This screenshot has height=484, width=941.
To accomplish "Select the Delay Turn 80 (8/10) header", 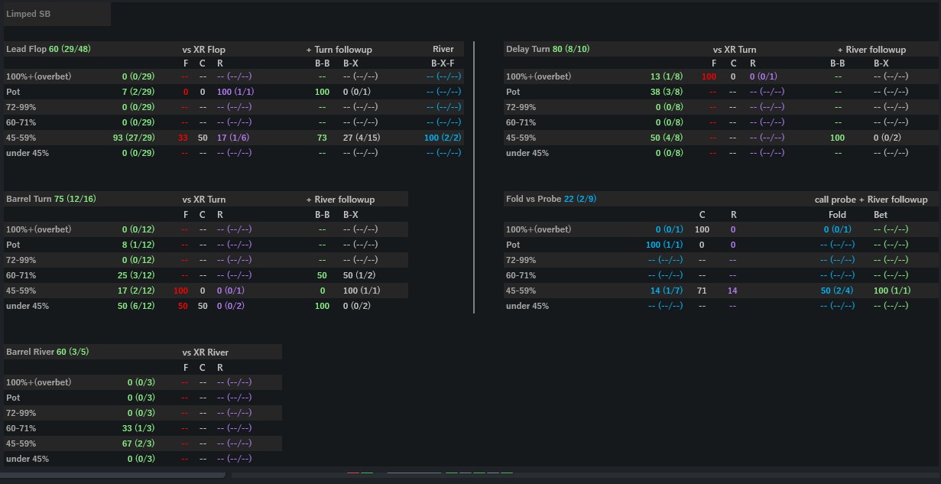I will 547,49.
